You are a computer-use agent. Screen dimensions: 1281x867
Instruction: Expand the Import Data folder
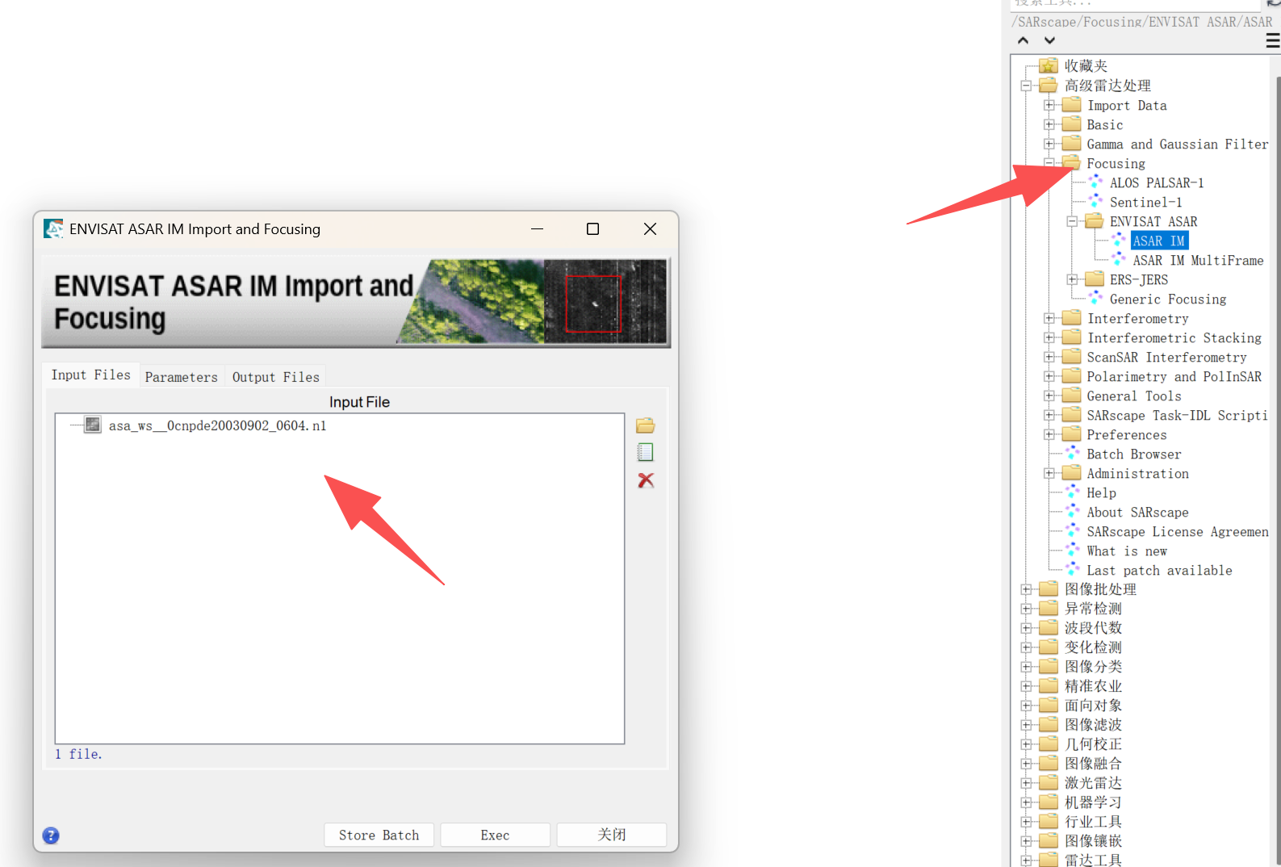coord(1049,105)
